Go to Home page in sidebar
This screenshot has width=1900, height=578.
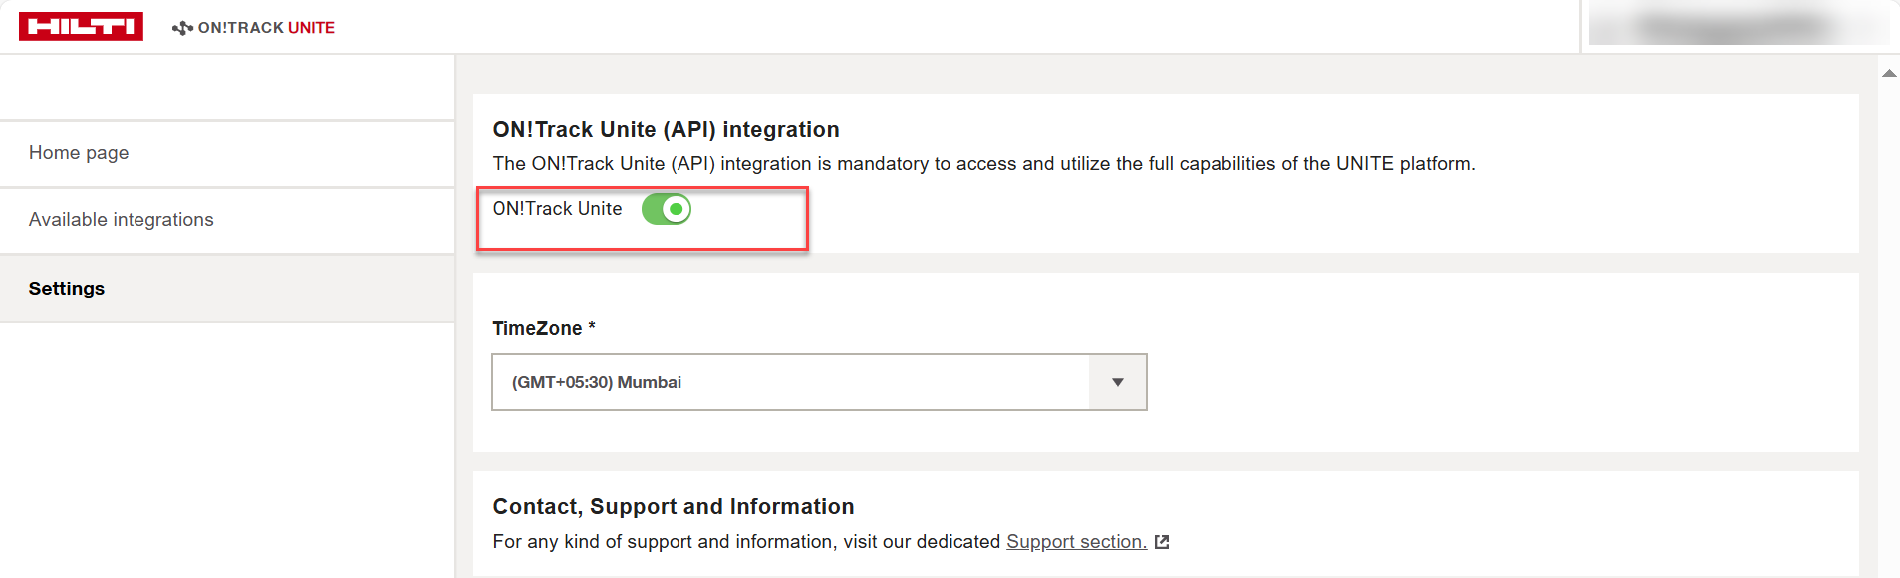pyautogui.click(x=79, y=153)
